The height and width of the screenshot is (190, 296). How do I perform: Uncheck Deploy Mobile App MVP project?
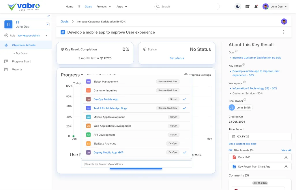185,153
